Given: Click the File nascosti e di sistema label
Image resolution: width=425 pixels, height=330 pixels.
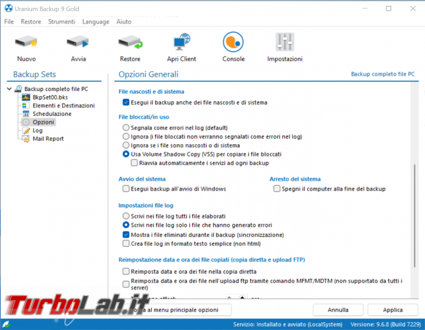Looking at the screenshot, I should coord(151,92).
